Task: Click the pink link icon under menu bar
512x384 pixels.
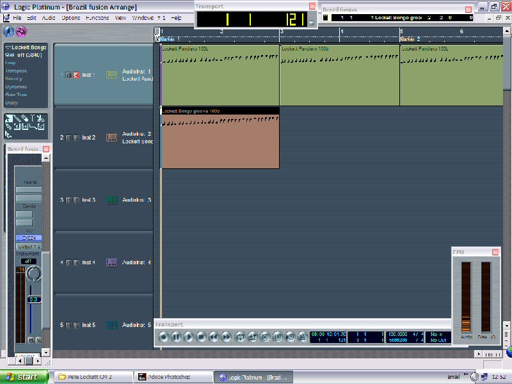Action: 22,31
